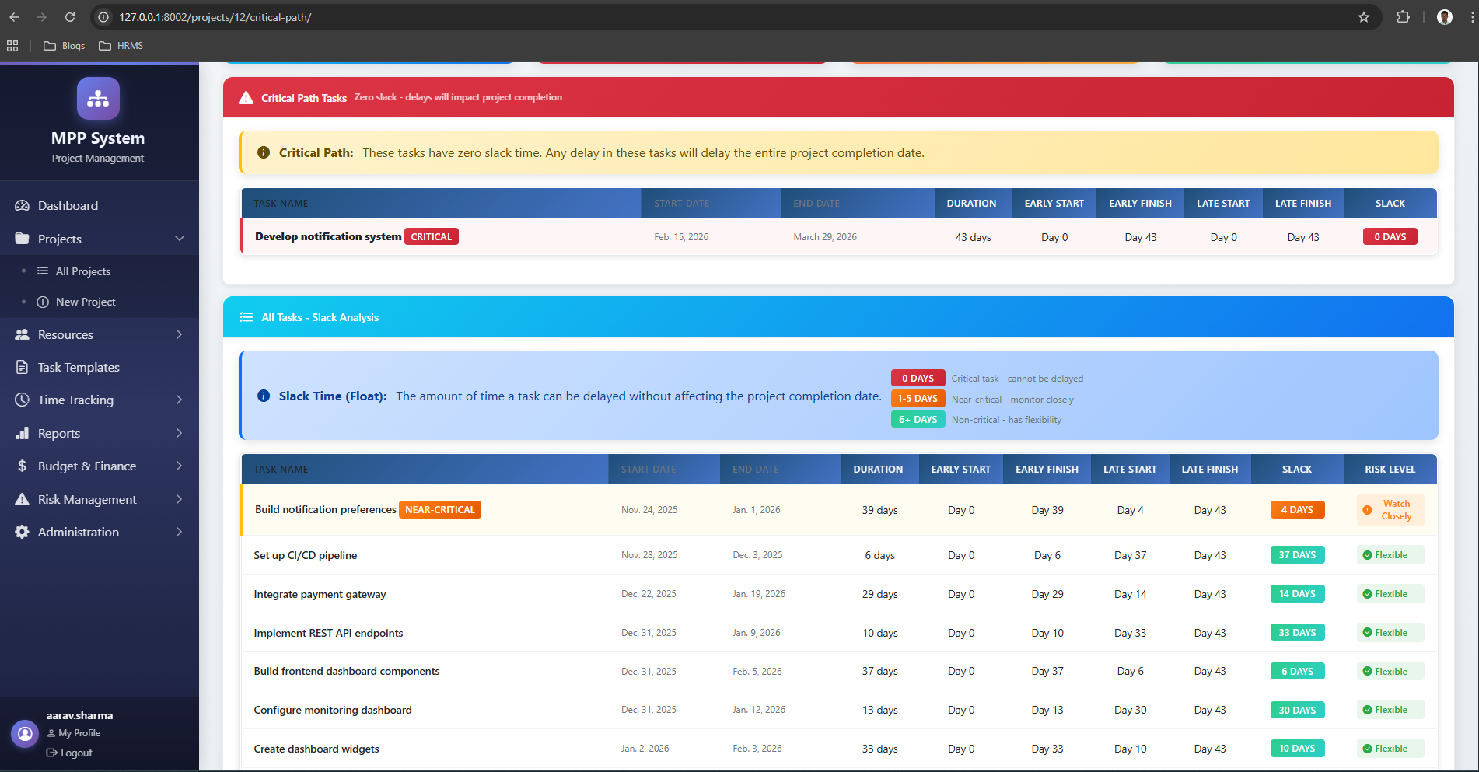This screenshot has width=1479, height=772.
Task: Click the Dashboard gauge icon in sidebar
Action: pos(22,205)
